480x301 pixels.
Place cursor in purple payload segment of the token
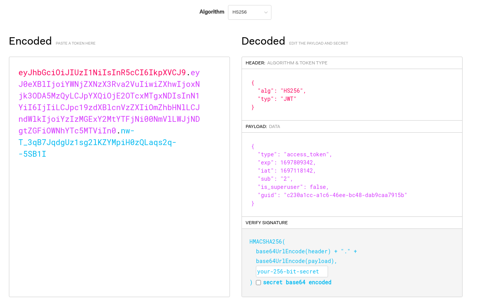point(109,107)
